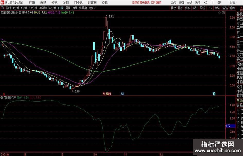Select the 日线 daily period tab

tap(61, 8)
